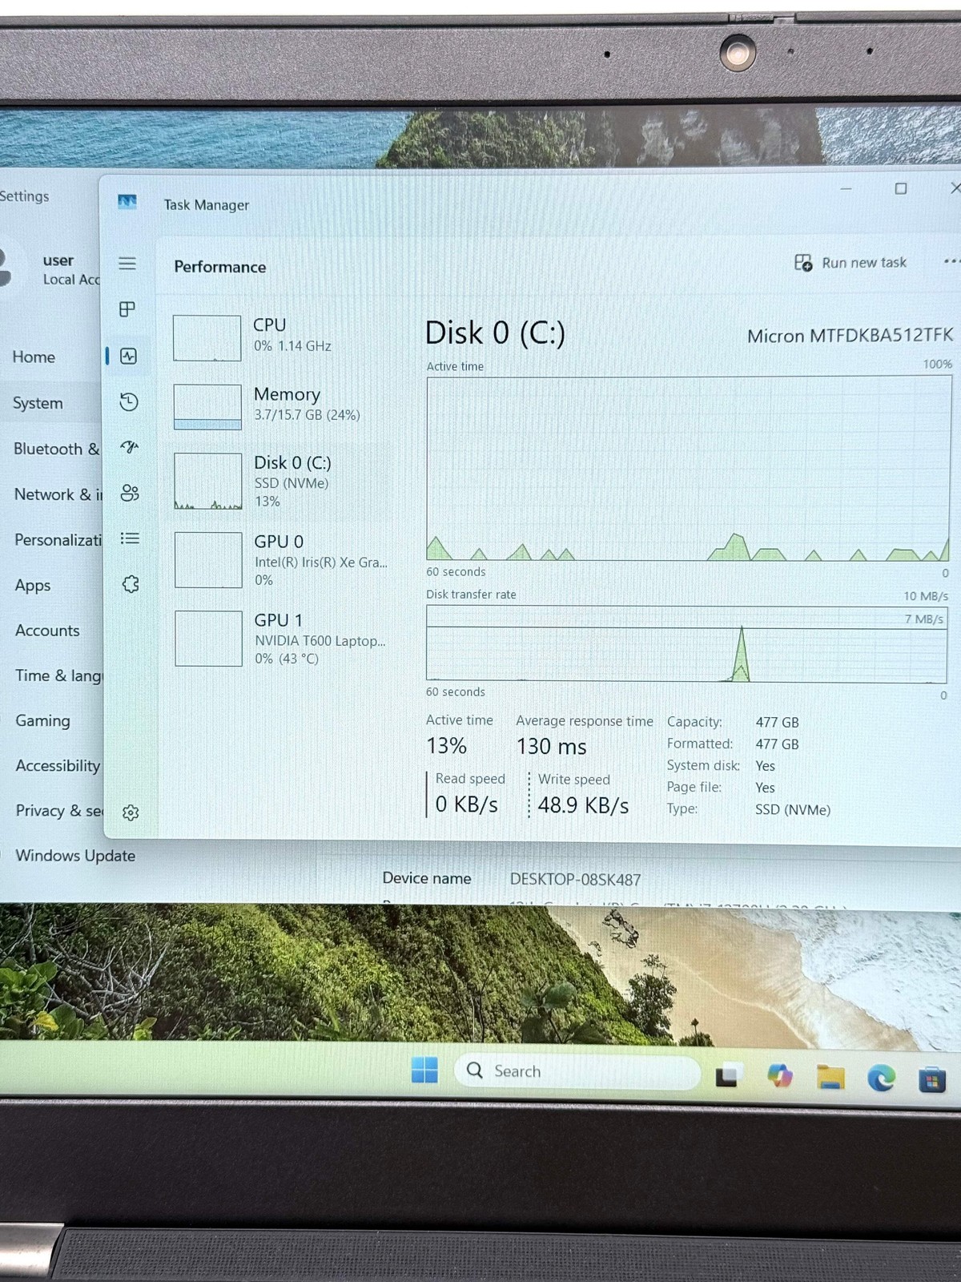Open Windows Update in Settings sidebar

(x=75, y=856)
